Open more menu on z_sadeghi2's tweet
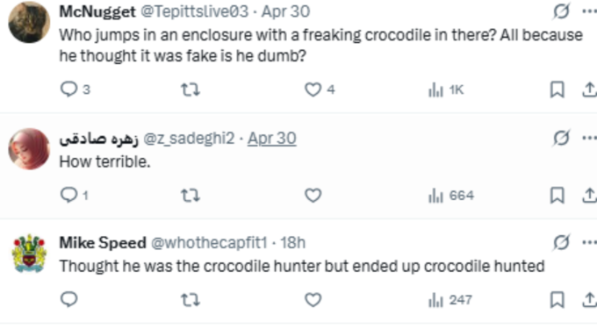Screen dimensions: 597x336 [x=589, y=138]
